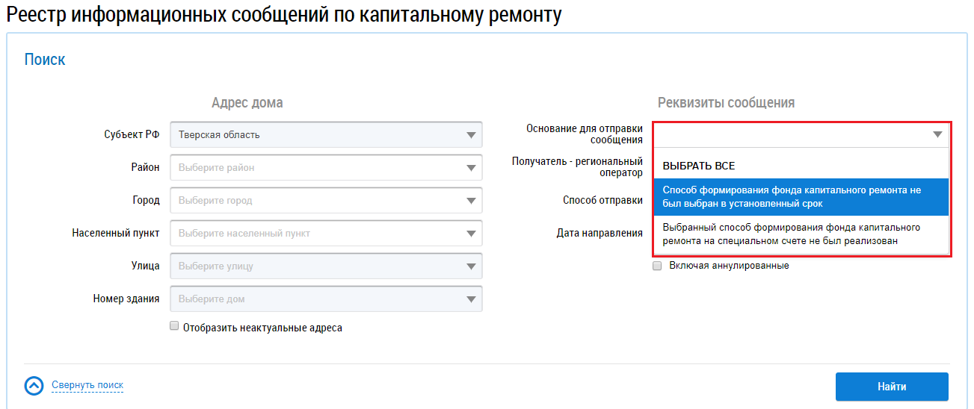Expand the 'Населенный пункт' dropdown
This screenshot has height=409, width=974.
pos(471,234)
